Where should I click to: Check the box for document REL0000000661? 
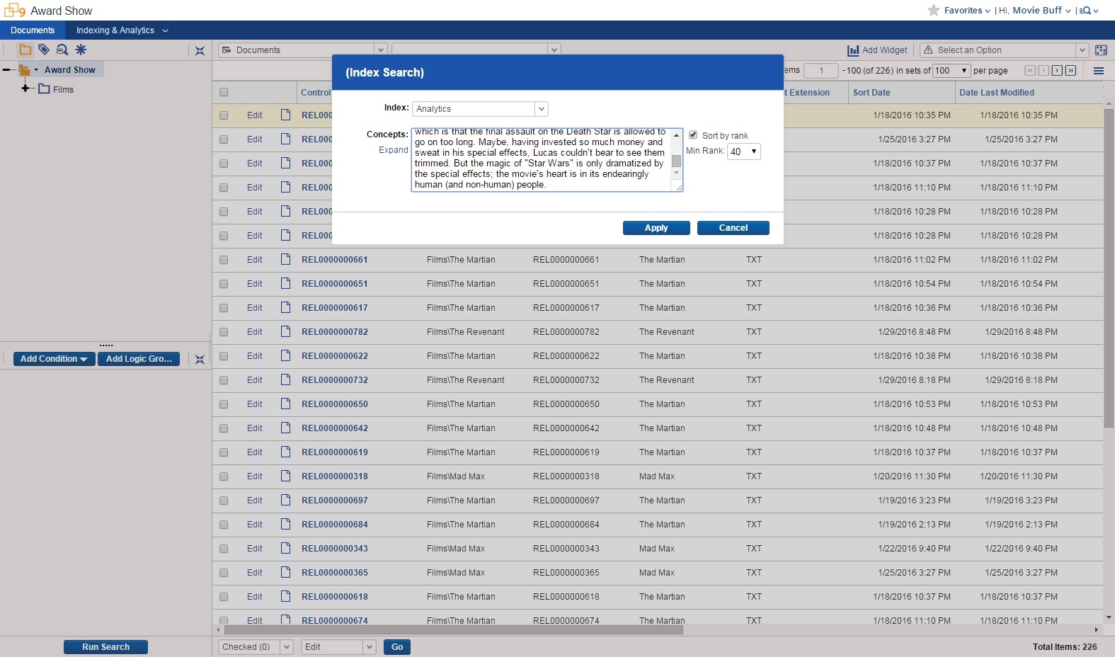(224, 260)
